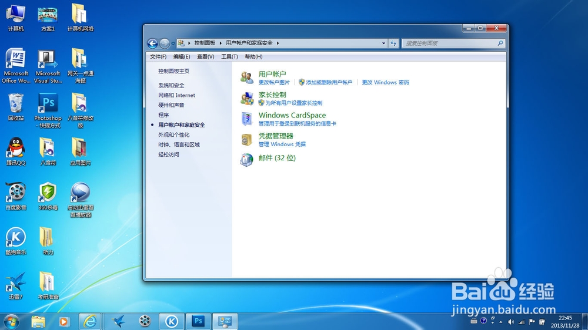Select 硬件和声音 in the sidebar

tap(171, 105)
